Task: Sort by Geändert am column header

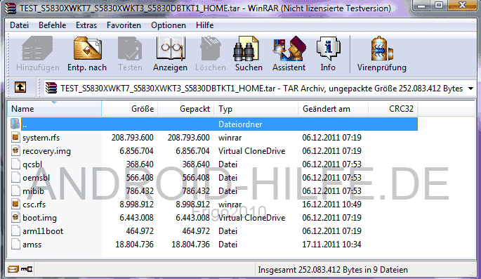Action: pyautogui.click(x=333, y=109)
